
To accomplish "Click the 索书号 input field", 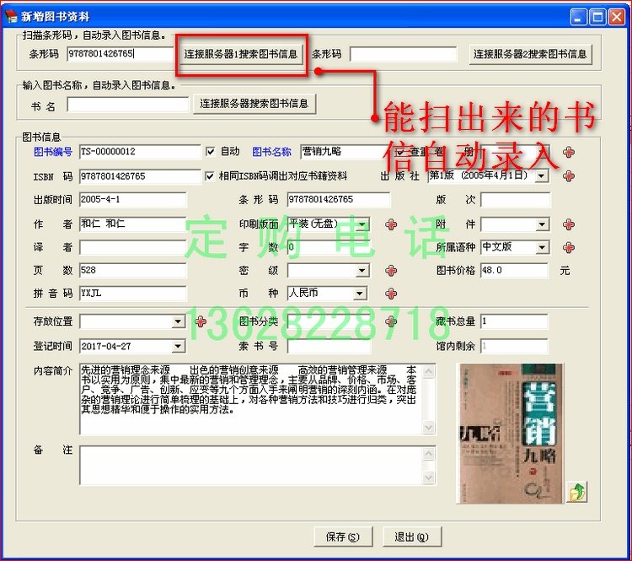I will [x=329, y=346].
